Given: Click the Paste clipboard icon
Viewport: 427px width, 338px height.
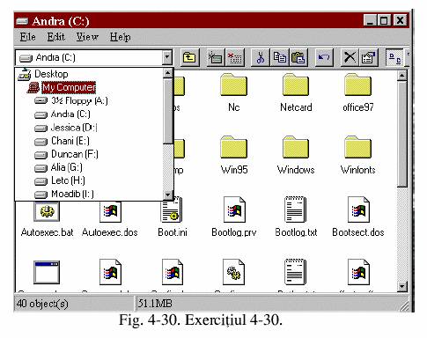Looking at the screenshot, I should pyautogui.click(x=298, y=57).
